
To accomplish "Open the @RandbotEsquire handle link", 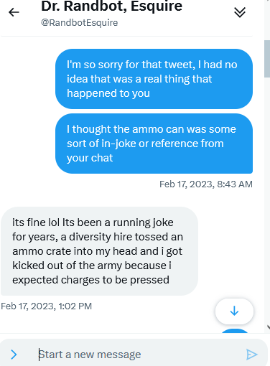I will coord(80,23).
